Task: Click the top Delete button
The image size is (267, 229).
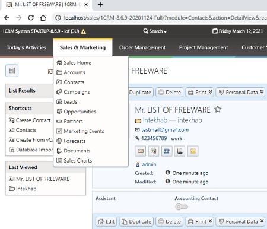Action: click(x=169, y=93)
